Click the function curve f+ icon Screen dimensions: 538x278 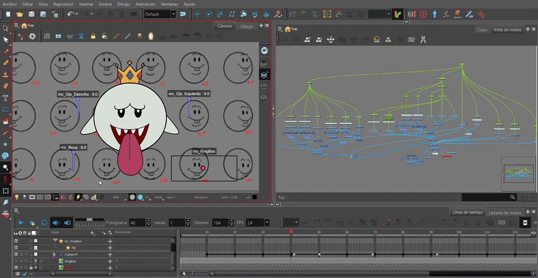(x=446, y=14)
